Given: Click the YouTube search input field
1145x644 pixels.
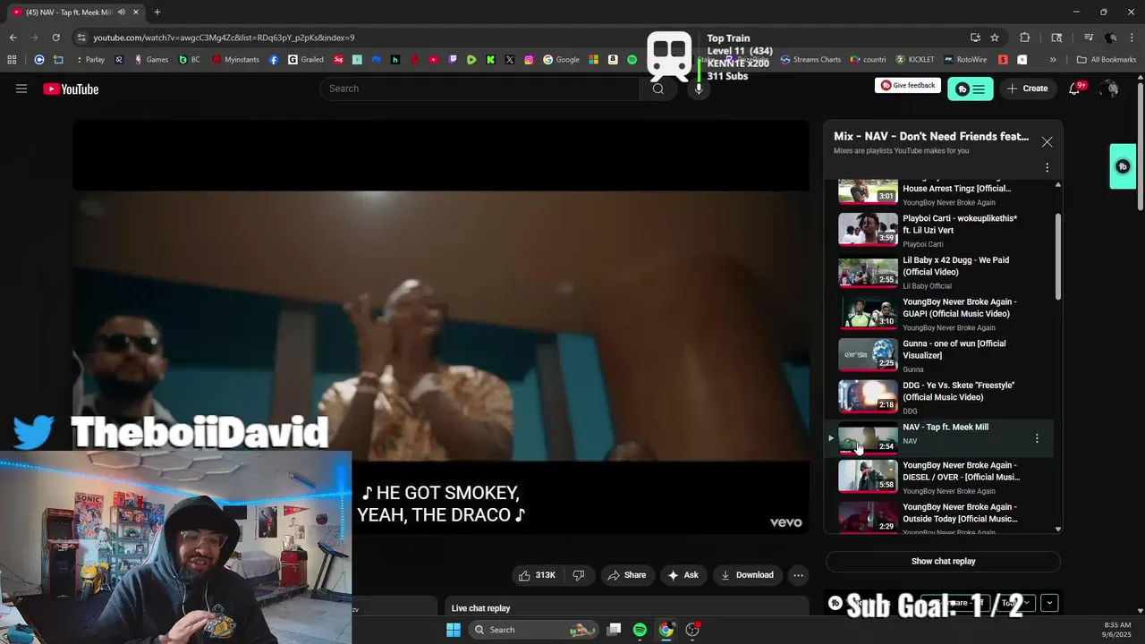Looking at the screenshot, I should (479, 89).
